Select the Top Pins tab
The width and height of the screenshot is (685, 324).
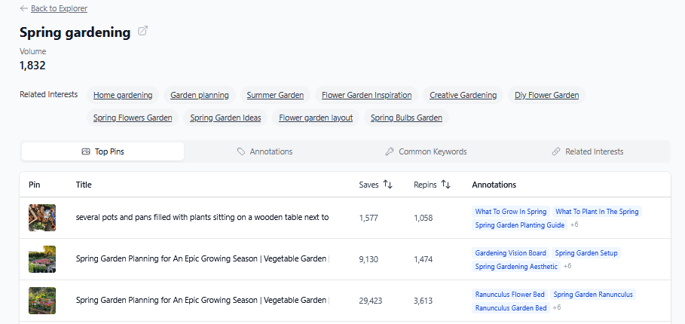102,151
